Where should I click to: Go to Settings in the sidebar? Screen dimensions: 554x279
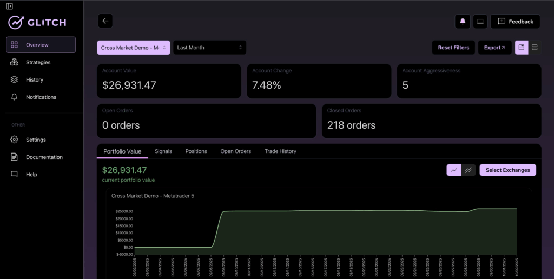(x=36, y=139)
